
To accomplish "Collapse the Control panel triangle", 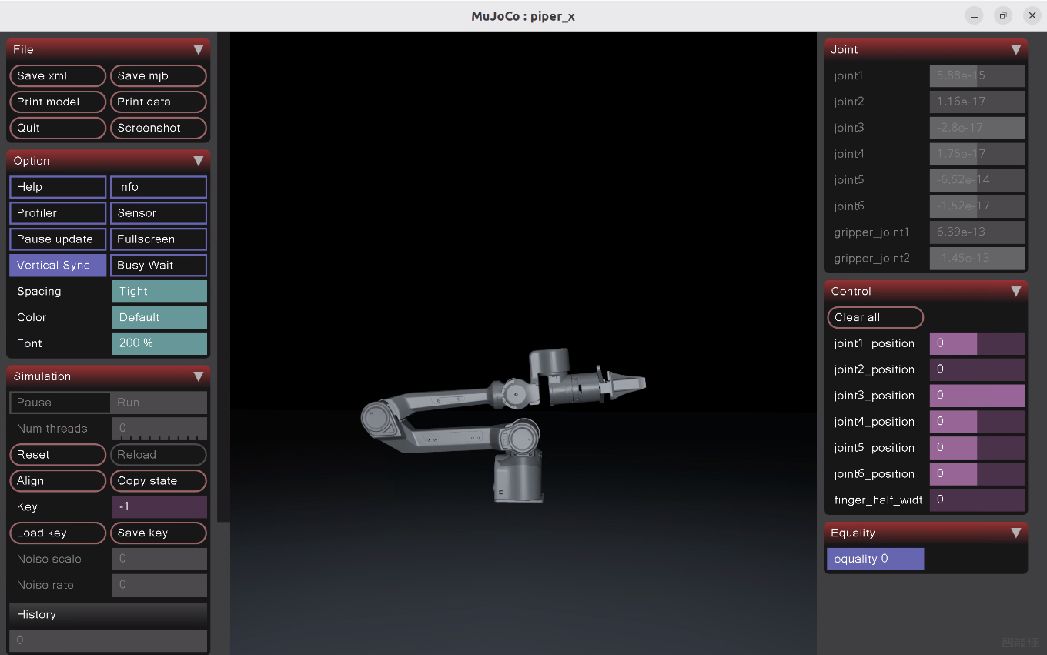I will (1016, 291).
